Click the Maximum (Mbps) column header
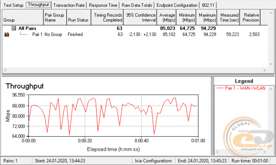This screenshot has height=165, width=276. (207, 17)
